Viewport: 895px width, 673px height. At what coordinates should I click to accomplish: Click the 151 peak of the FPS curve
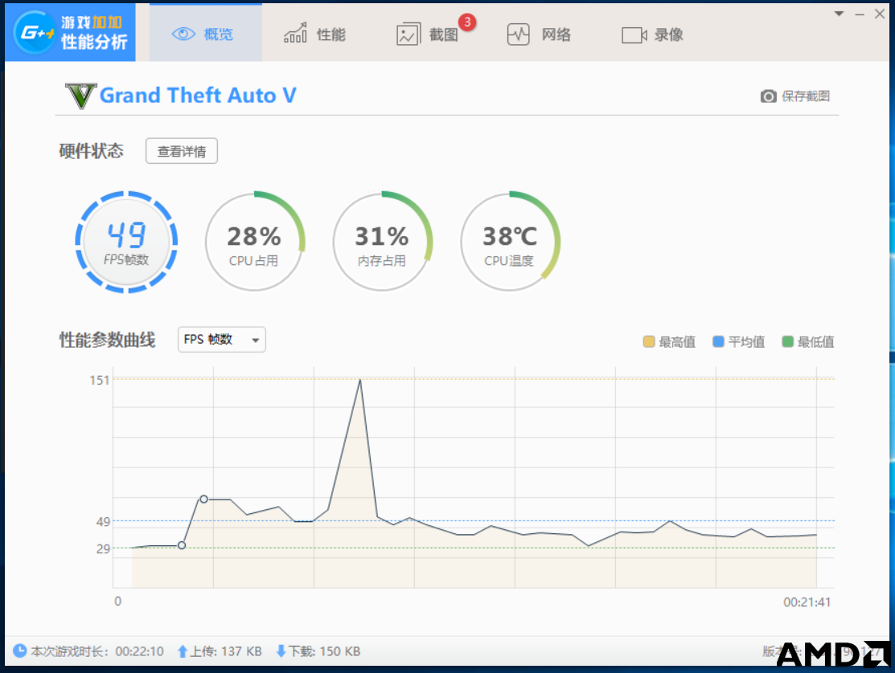(x=360, y=380)
